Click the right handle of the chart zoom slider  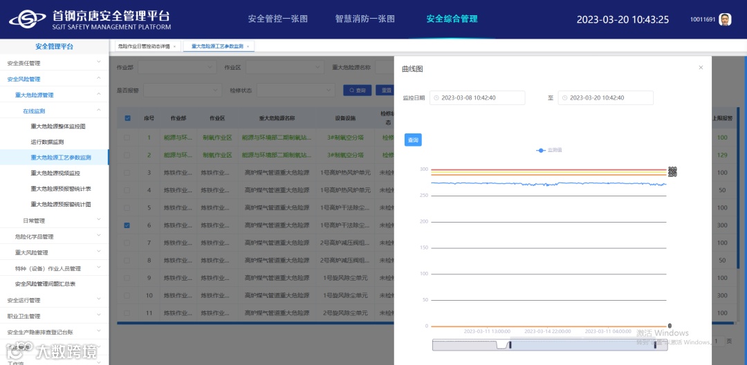click(654, 345)
